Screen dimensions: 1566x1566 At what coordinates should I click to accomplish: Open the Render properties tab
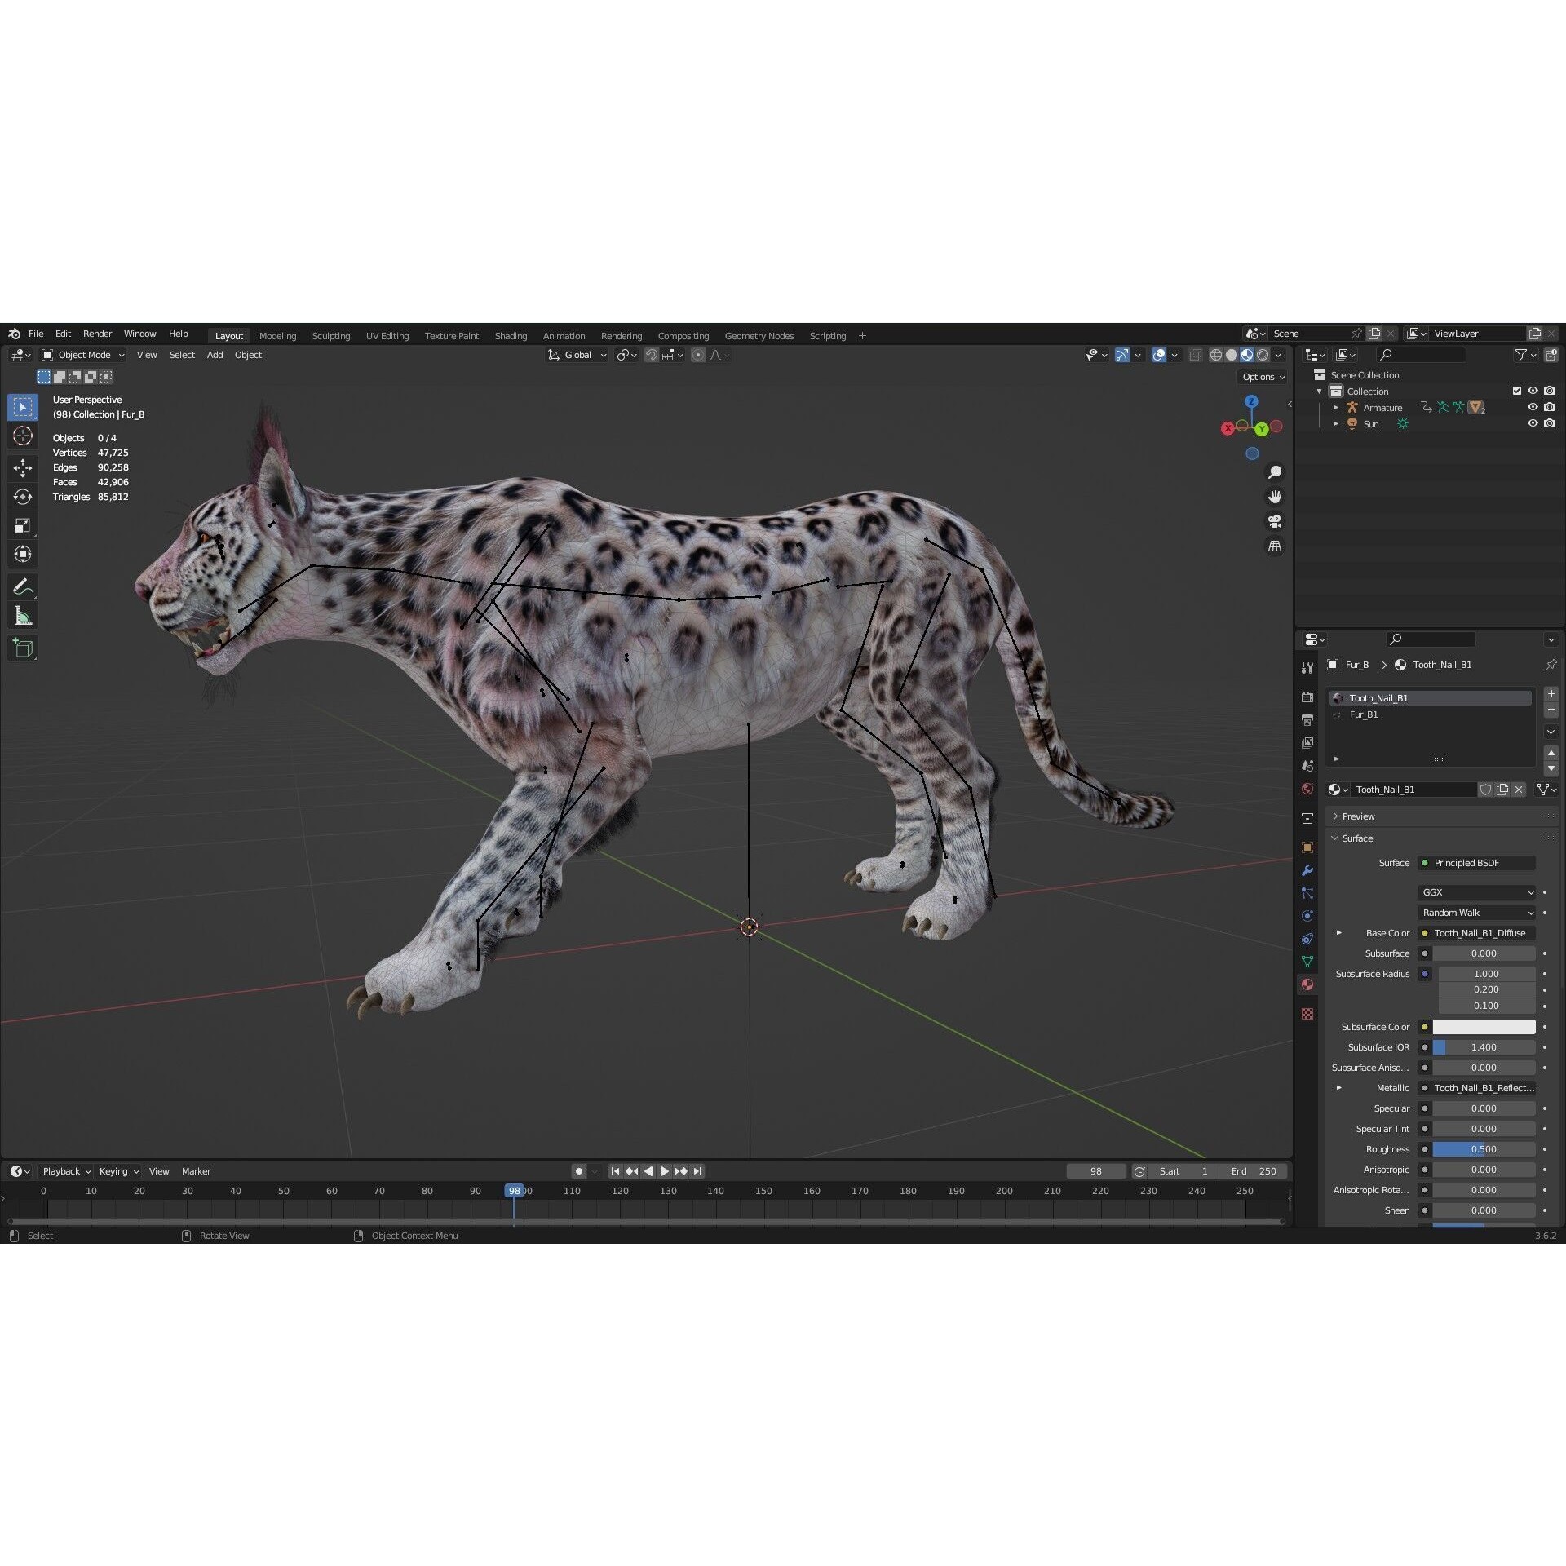pyautogui.click(x=1307, y=697)
